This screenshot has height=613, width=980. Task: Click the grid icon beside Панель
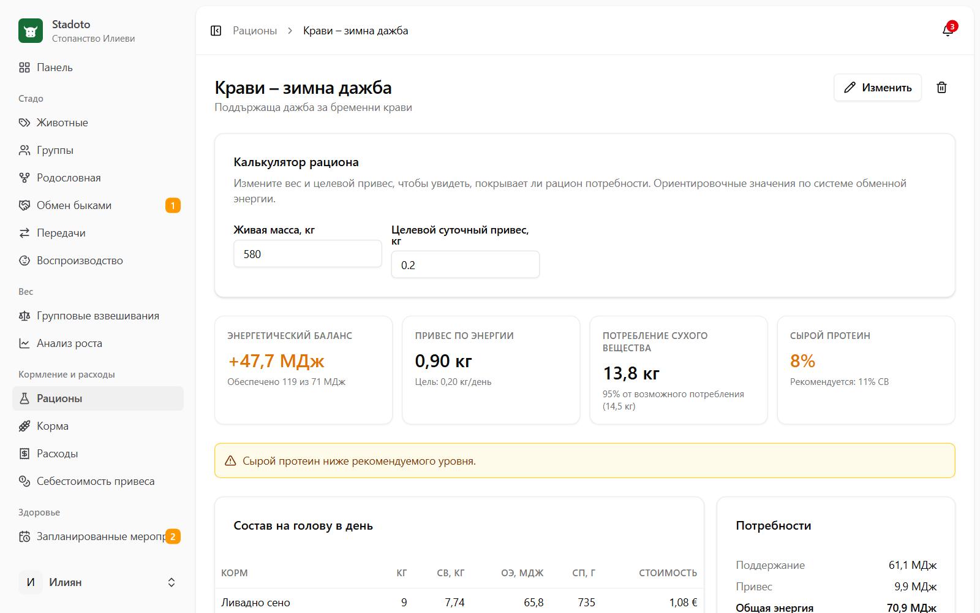24,67
